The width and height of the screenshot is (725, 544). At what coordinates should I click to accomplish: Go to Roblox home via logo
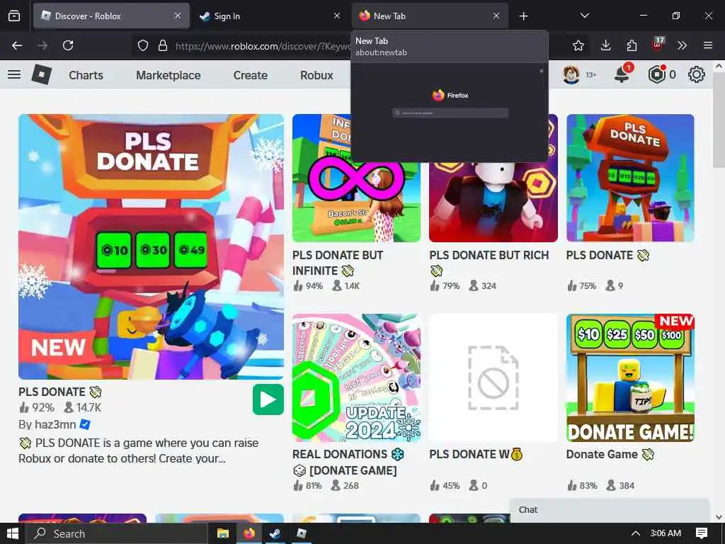tap(42, 74)
